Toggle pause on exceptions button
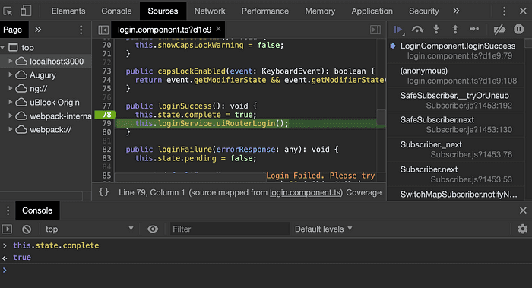Screen dimensions: 532x288 (x=518, y=30)
